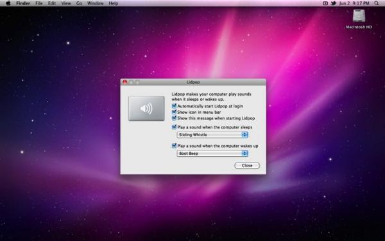This screenshot has height=241, width=385.
Task: Toggle Show this message when starting Lidpop
Action: 174,118
